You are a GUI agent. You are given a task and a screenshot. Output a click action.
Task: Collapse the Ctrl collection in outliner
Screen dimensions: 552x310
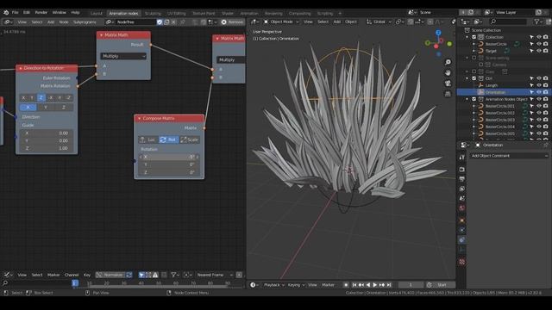[x=467, y=78]
